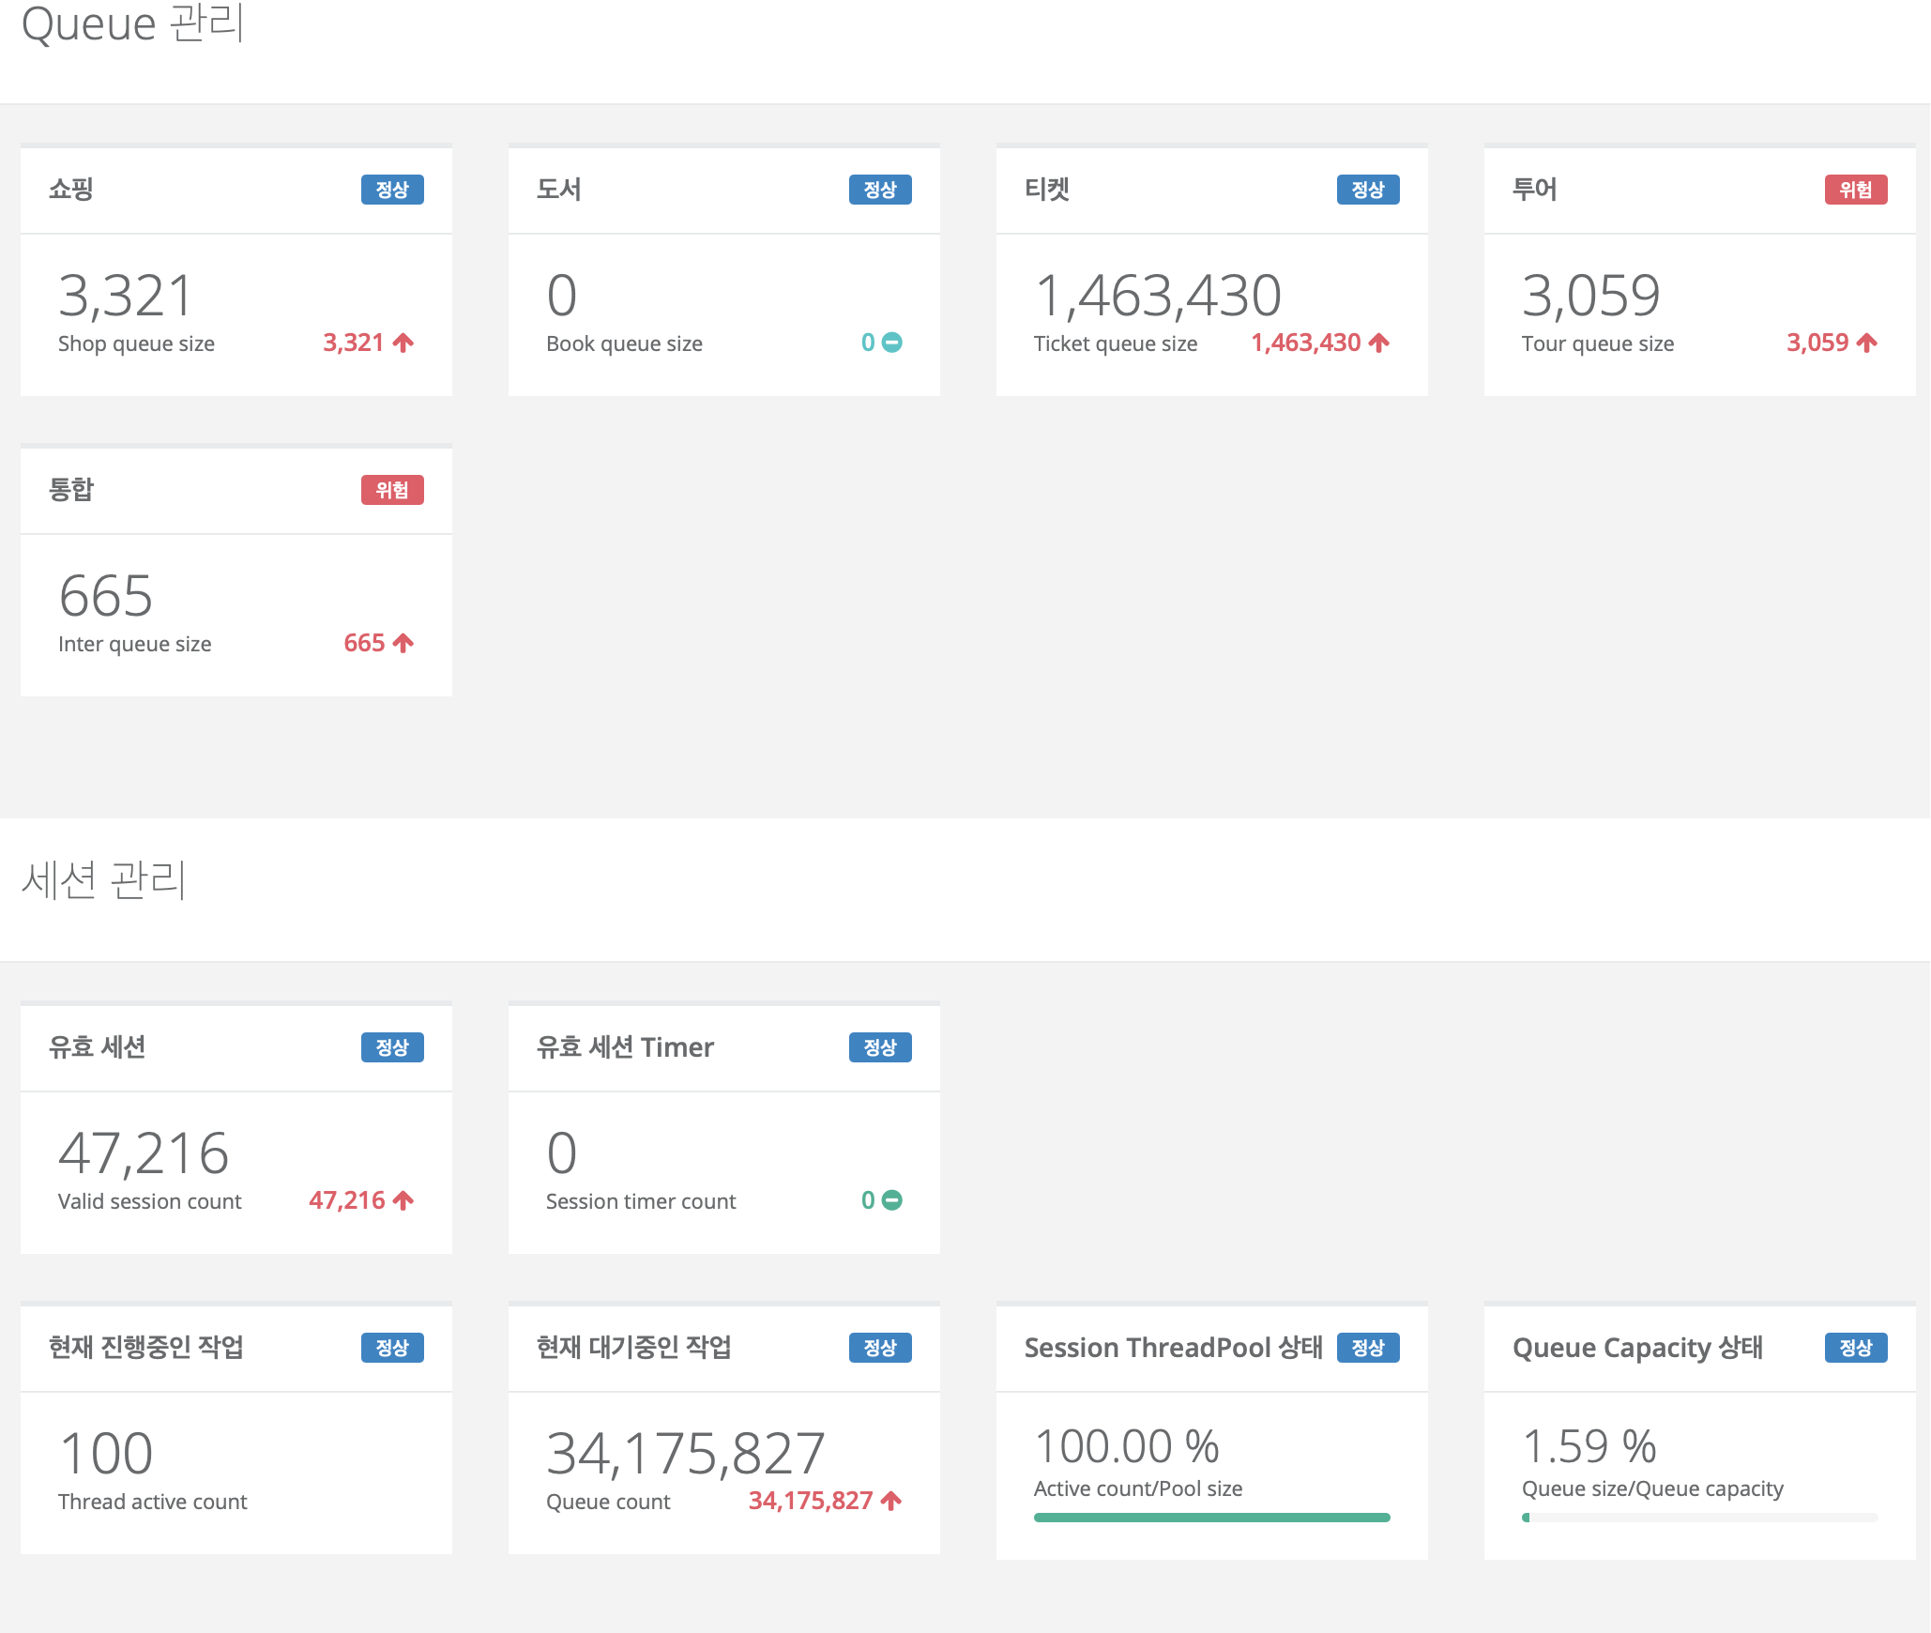The image size is (1931, 1633).
Task: Click the Queue Capacity progress bar
Action: [x=1699, y=1518]
